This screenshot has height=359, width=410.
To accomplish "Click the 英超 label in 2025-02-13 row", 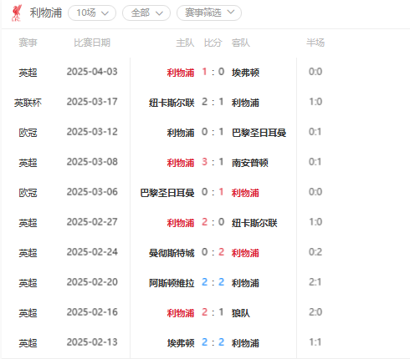I will (28, 343).
